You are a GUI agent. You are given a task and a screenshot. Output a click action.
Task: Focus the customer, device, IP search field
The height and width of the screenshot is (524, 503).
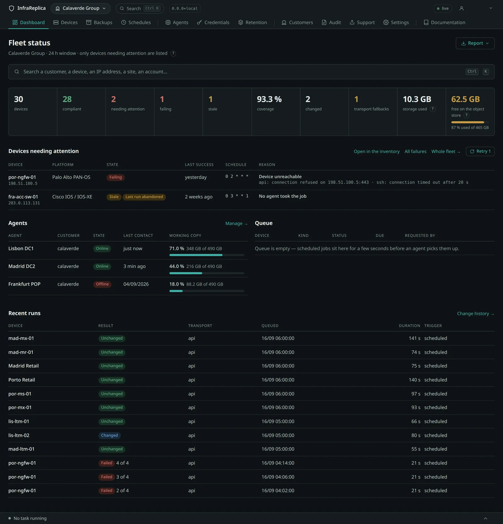coord(251,72)
